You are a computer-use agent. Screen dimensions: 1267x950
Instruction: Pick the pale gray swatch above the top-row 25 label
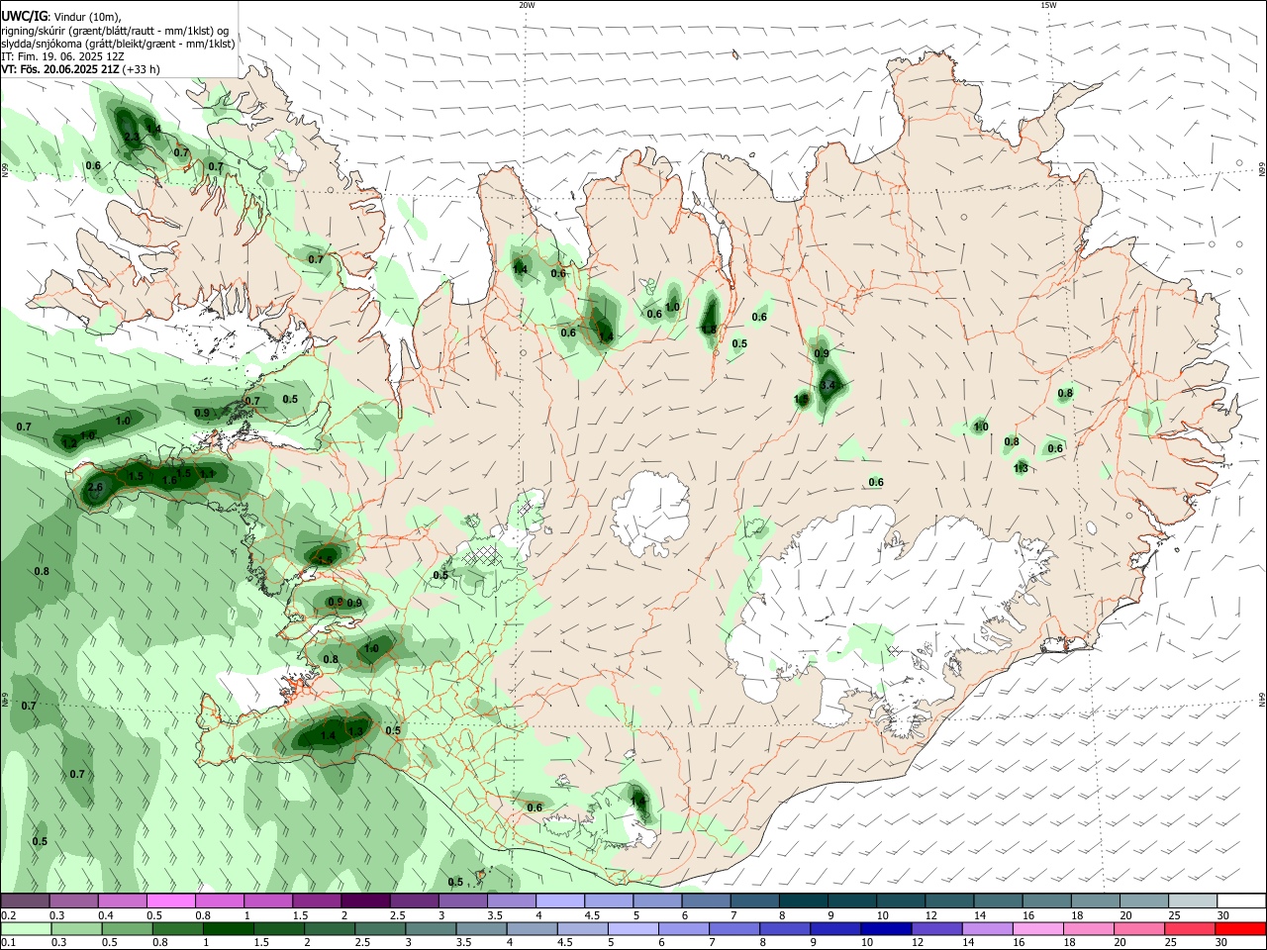point(1193,902)
